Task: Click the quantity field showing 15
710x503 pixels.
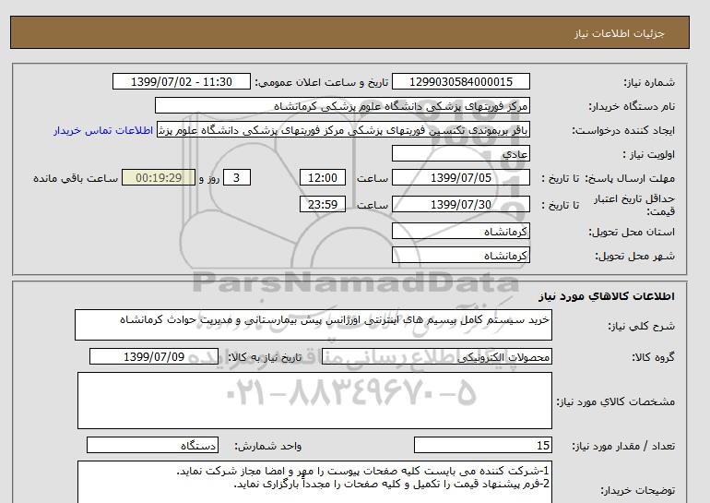Action: coord(482,446)
